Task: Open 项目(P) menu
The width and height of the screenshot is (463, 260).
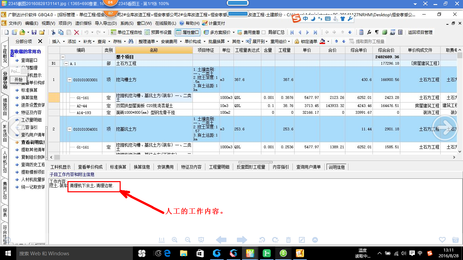Action: pyautogui.click(x=65, y=23)
